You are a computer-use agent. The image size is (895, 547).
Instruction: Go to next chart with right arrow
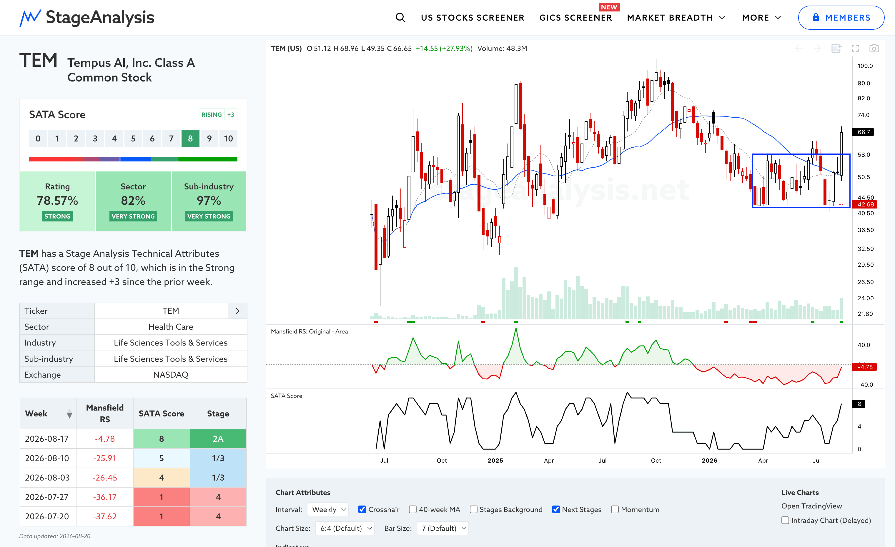tap(817, 48)
